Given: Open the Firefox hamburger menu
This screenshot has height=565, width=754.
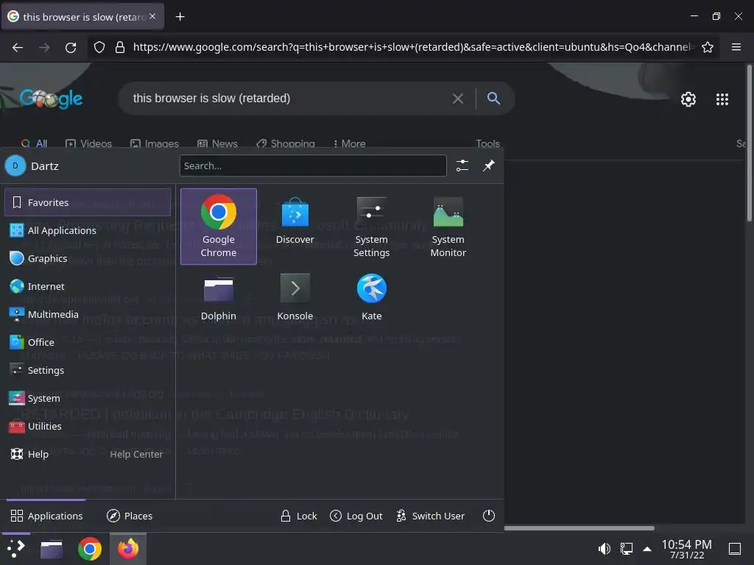Looking at the screenshot, I should point(736,47).
